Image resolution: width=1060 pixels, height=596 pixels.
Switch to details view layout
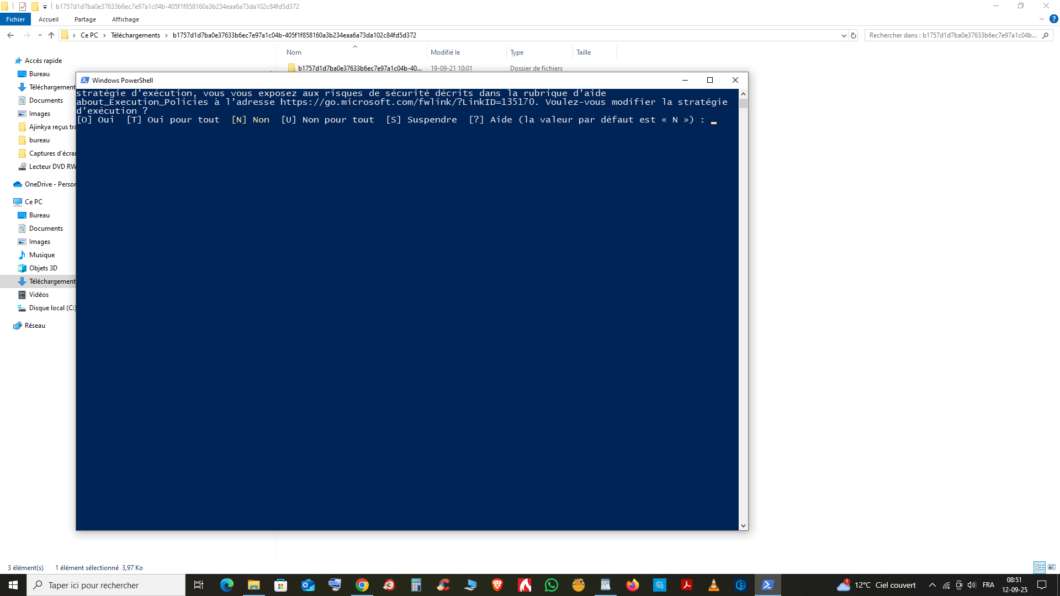tap(1040, 567)
